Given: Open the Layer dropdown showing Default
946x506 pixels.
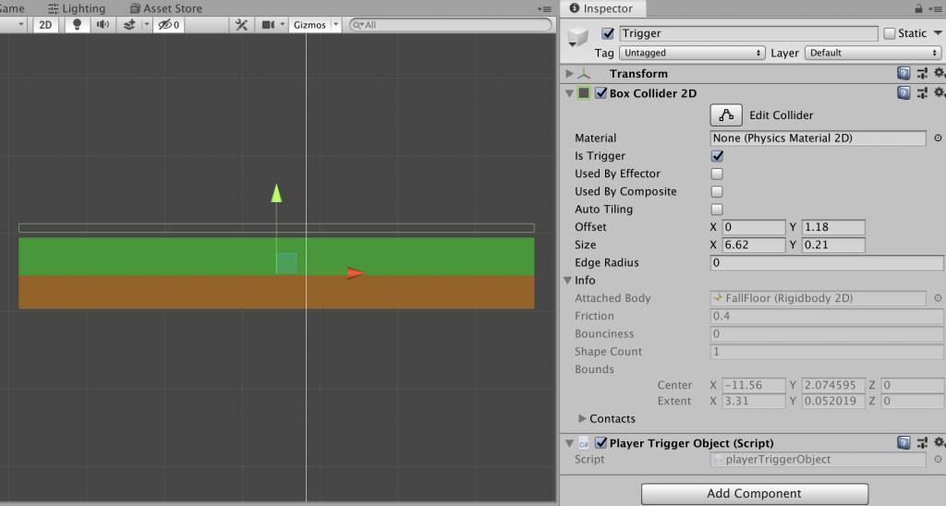Looking at the screenshot, I should (872, 53).
